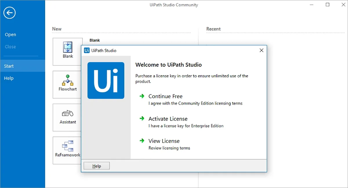This screenshot has width=348, height=188.
Task: Click 'I agree with the Community Edition' text
Action: [195, 103]
